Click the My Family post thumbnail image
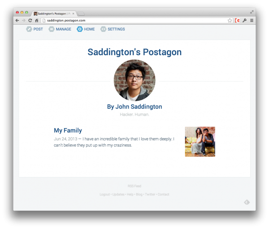269x229 pixels. tap(200, 142)
